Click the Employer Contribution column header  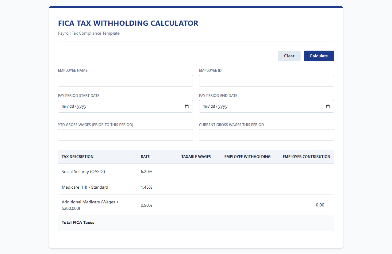click(x=306, y=156)
